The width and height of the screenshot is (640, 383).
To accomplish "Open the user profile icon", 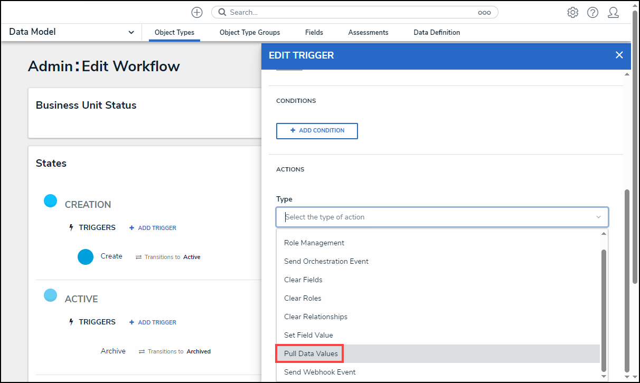I will click(x=613, y=13).
